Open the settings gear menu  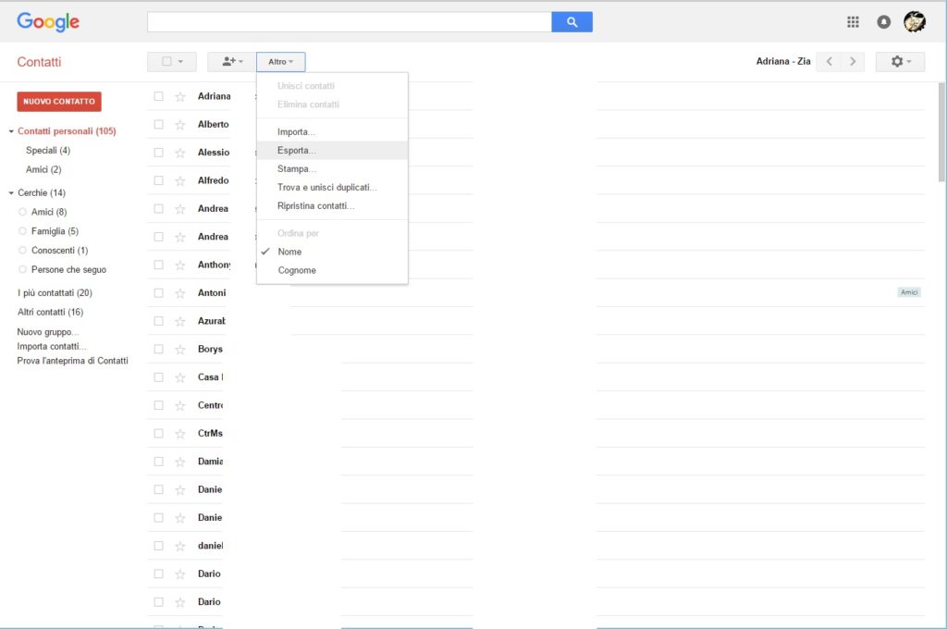tap(898, 61)
